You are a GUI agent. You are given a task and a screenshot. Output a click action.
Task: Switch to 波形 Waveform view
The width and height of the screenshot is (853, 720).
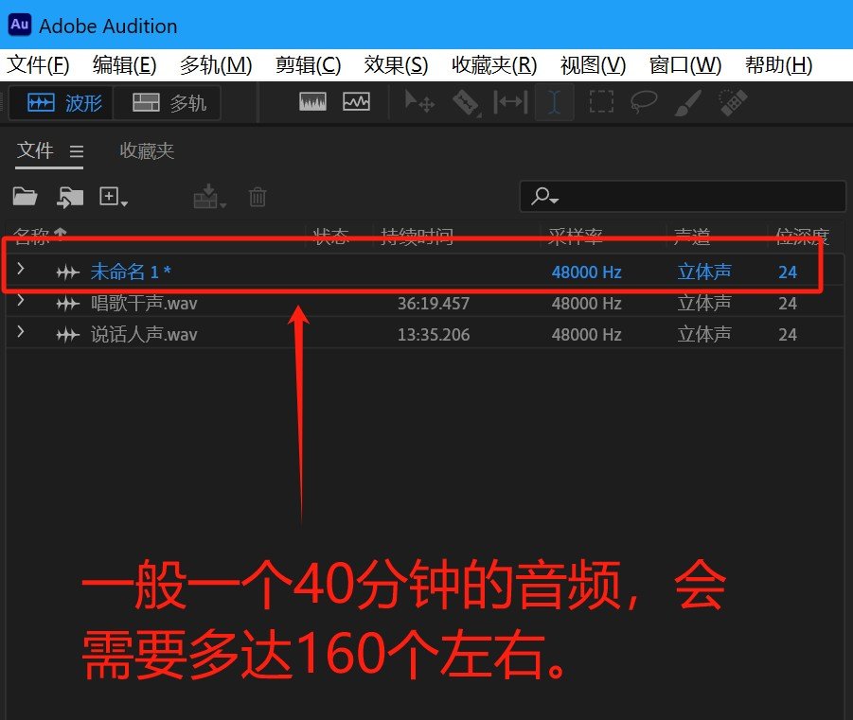pos(62,103)
